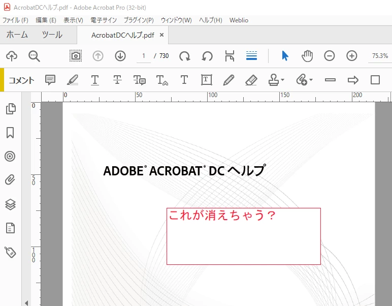
Task: Zoom in with plus button
Action: (352, 56)
